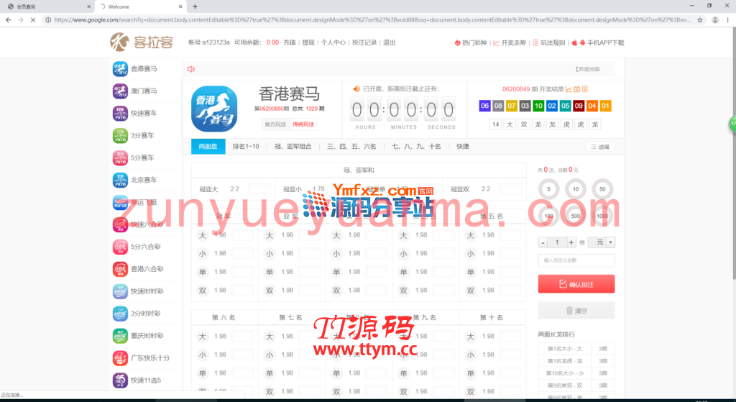736x402 pixels.
Task: Open the trend chart icon beside 开奖结果
Action: (x=569, y=89)
